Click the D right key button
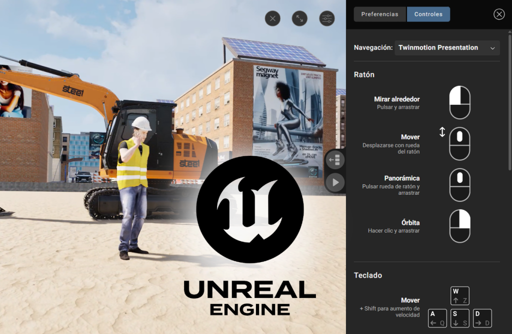Screen dimensions: 512x334 [x=482, y=318]
